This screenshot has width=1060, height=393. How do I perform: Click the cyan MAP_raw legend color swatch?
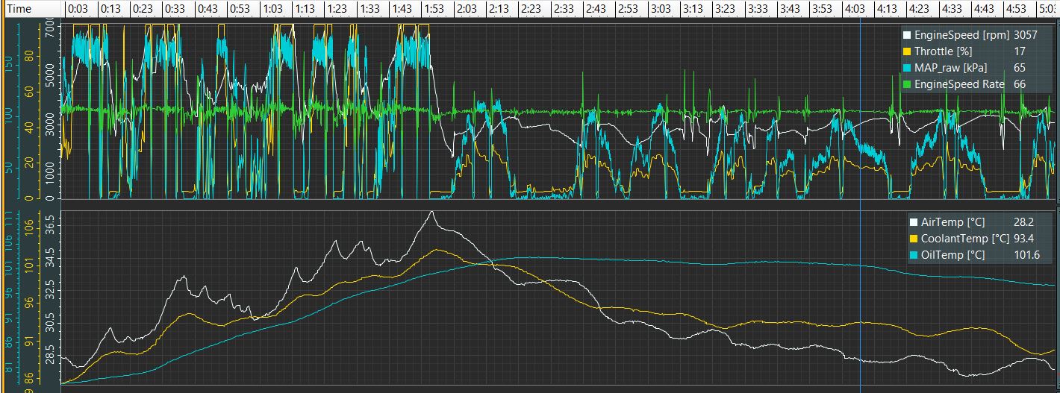tap(907, 68)
